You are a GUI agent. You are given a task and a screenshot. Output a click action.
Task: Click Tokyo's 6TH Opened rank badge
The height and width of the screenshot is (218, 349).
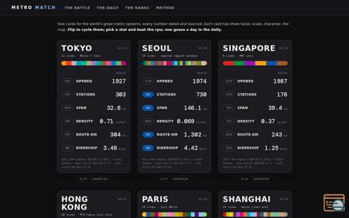click(67, 81)
